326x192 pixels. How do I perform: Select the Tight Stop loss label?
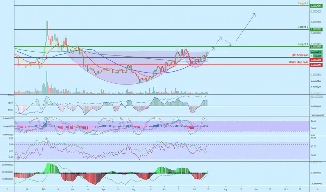[299, 55]
